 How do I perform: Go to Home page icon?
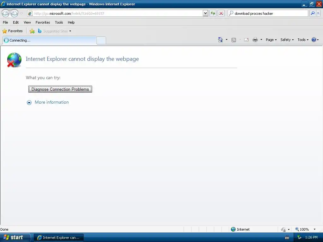(220, 40)
